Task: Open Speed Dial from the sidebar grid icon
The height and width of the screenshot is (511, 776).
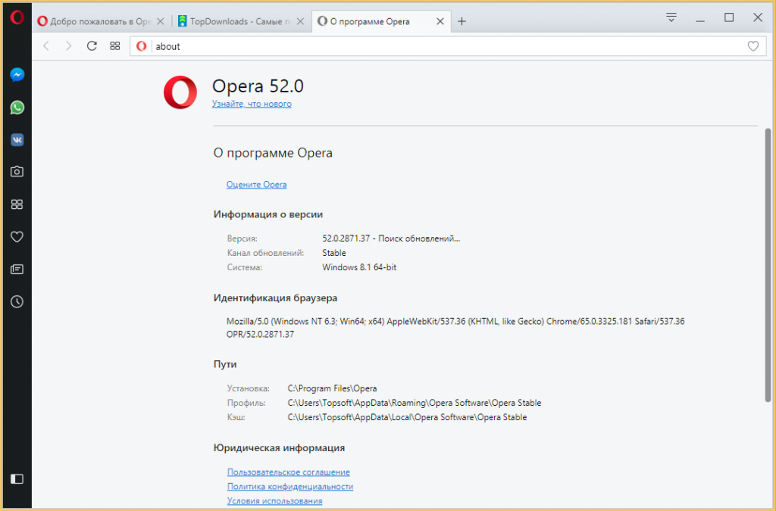Action: click(x=17, y=204)
